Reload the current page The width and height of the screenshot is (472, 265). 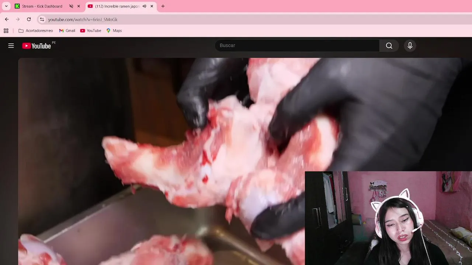(29, 19)
